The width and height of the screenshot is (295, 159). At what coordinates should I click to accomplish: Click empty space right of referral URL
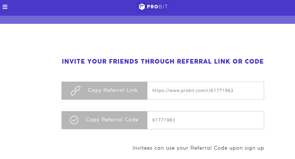click(x=248, y=90)
